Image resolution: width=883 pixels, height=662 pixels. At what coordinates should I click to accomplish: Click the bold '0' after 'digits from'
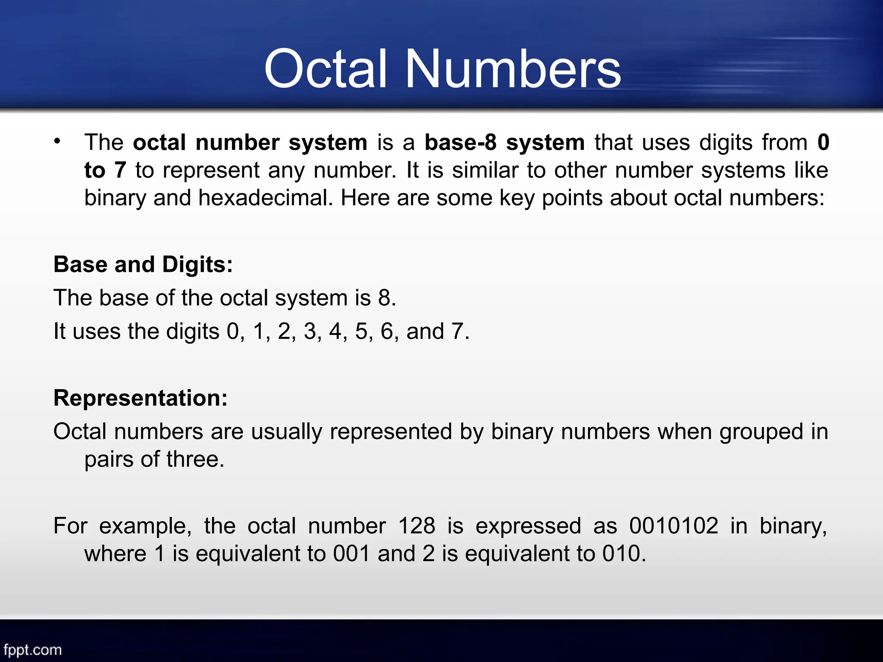click(823, 143)
